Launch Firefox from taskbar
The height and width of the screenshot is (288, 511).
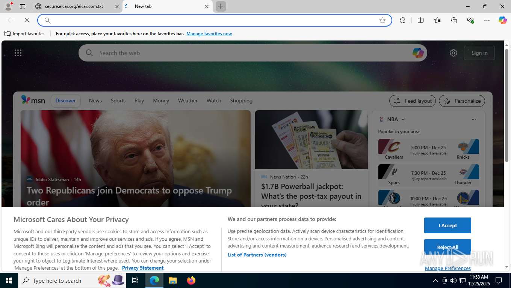[191, 280]
